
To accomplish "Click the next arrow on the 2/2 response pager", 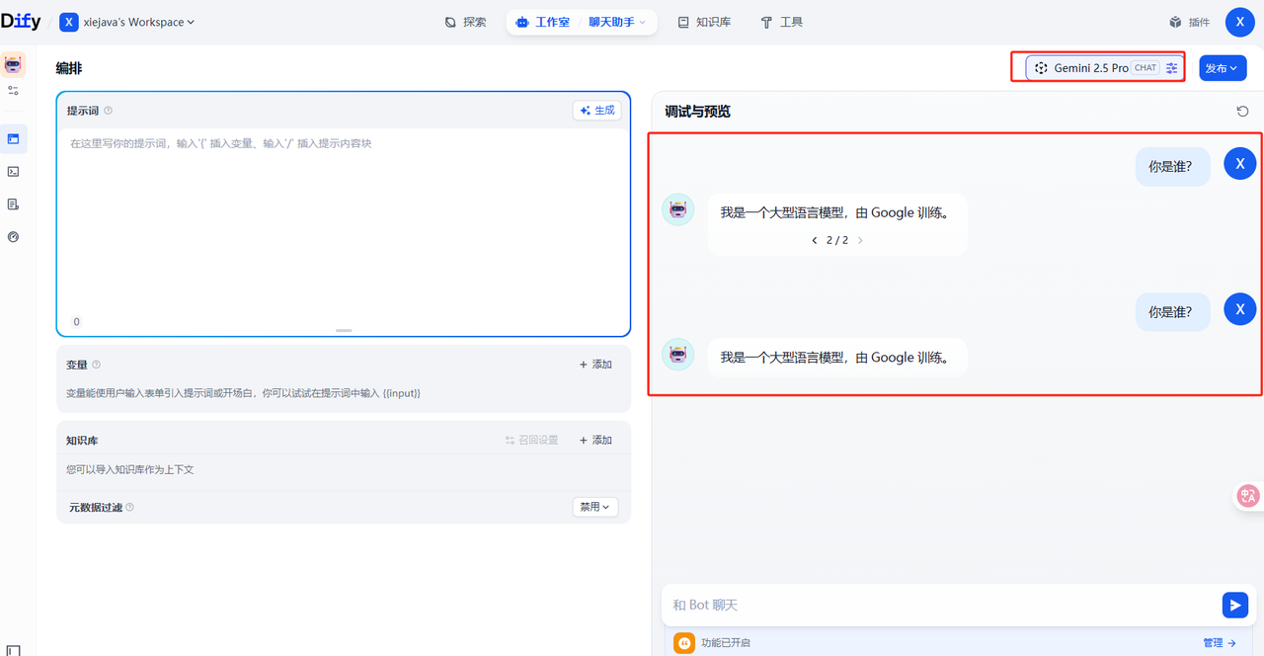I will [x=859, y=239].
